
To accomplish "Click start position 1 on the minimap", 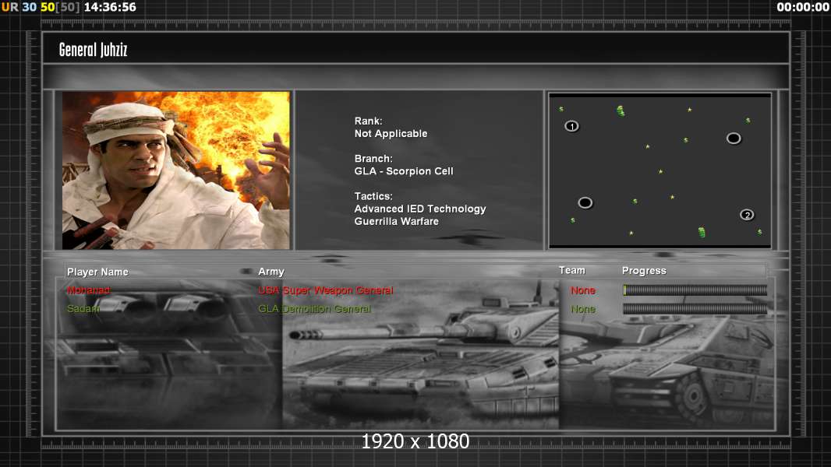I will click(x=571, y=126).
